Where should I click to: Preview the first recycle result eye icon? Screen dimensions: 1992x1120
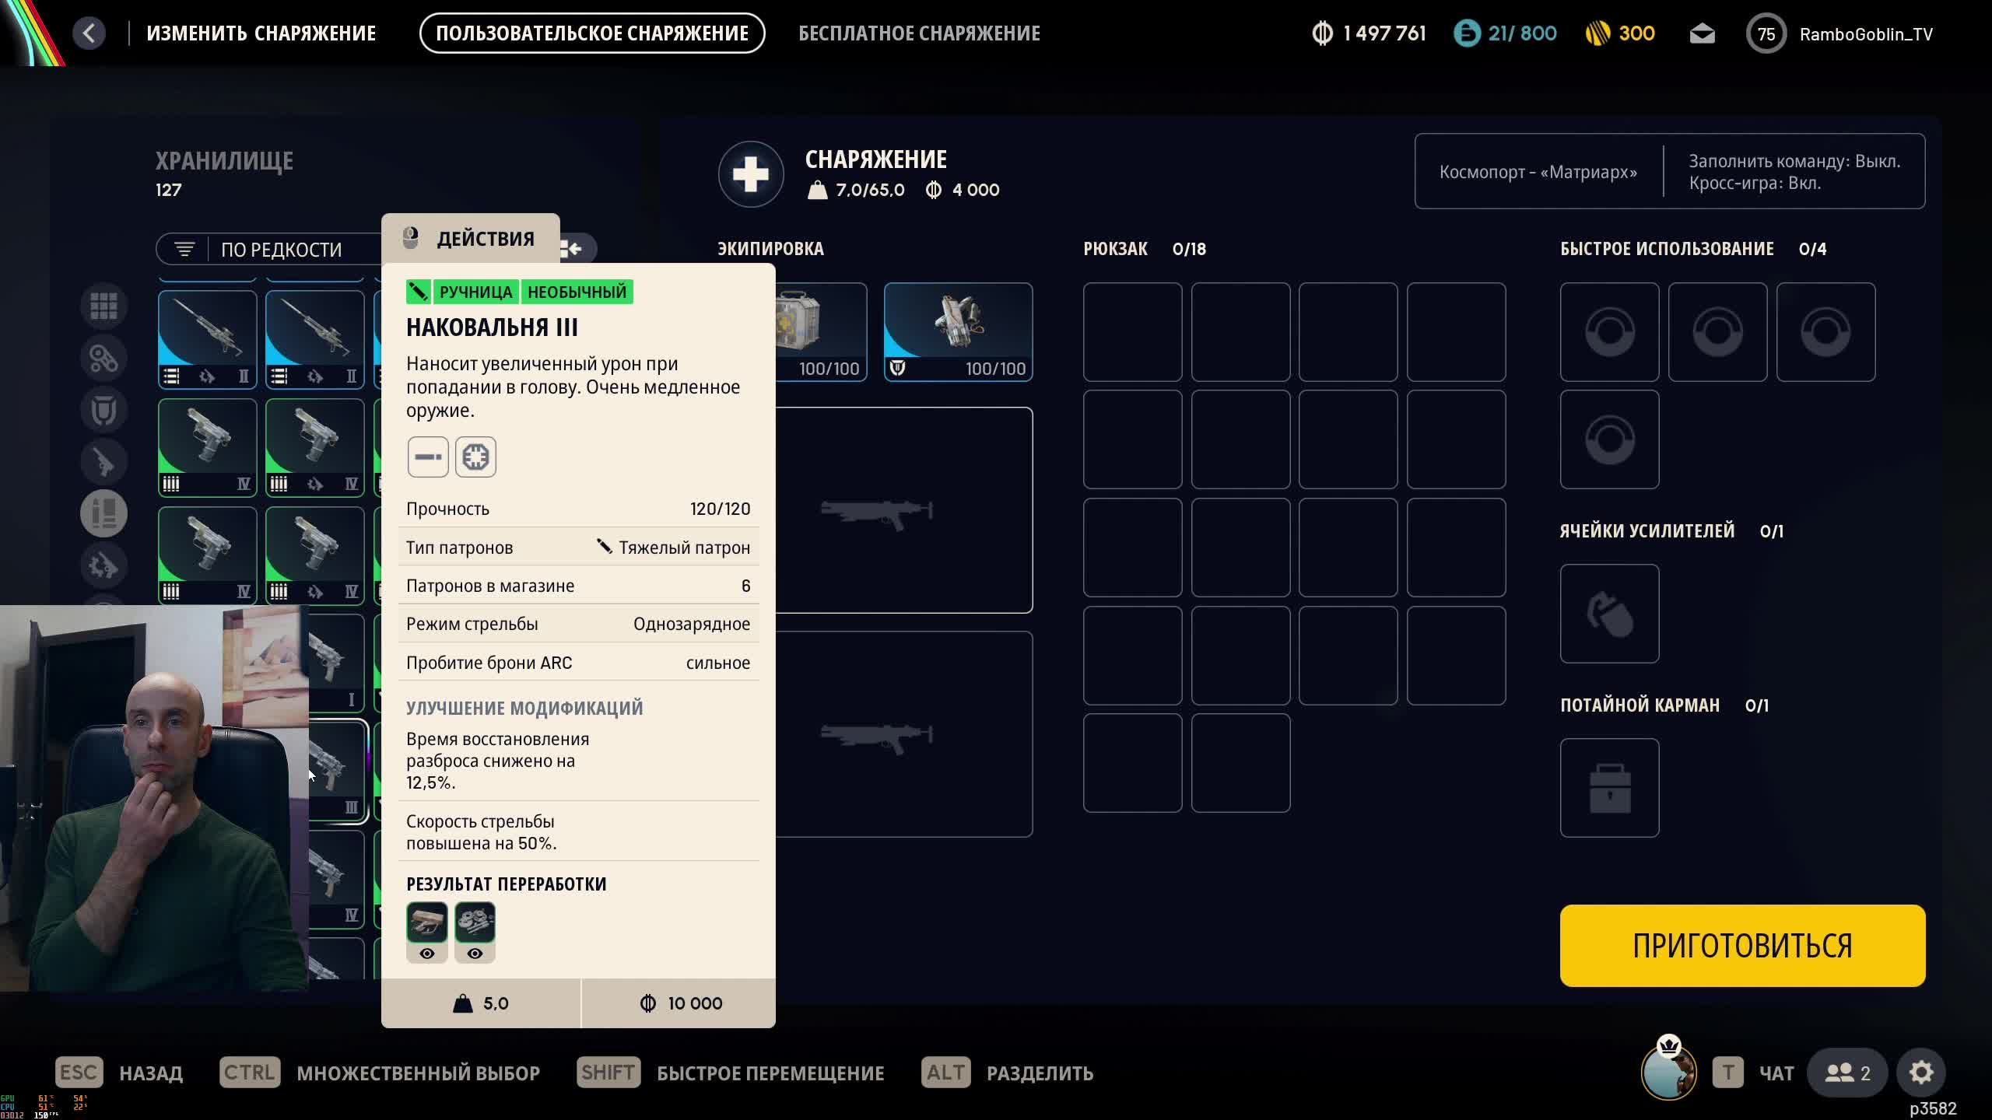pos(427,954)
